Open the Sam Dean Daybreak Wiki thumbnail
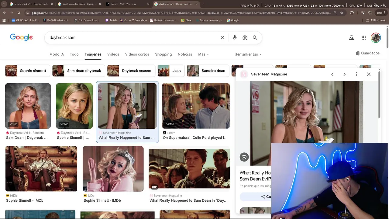 point(28,106)
